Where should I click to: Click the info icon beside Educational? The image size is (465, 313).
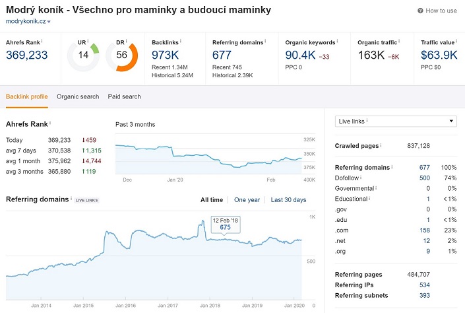369,198
